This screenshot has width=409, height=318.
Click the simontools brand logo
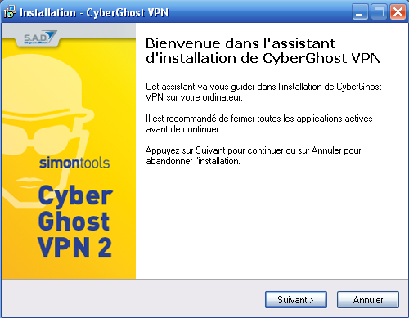click(x=74, y=163)
